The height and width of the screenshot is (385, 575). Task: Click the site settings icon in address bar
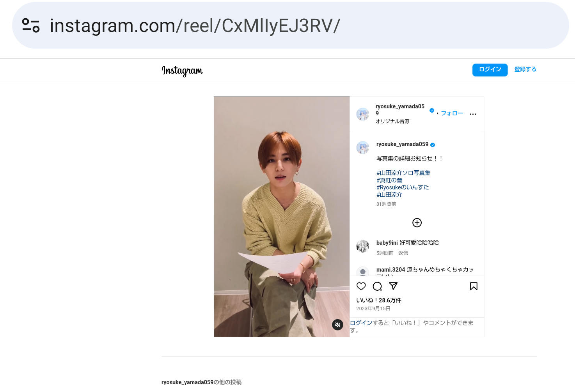31,25
